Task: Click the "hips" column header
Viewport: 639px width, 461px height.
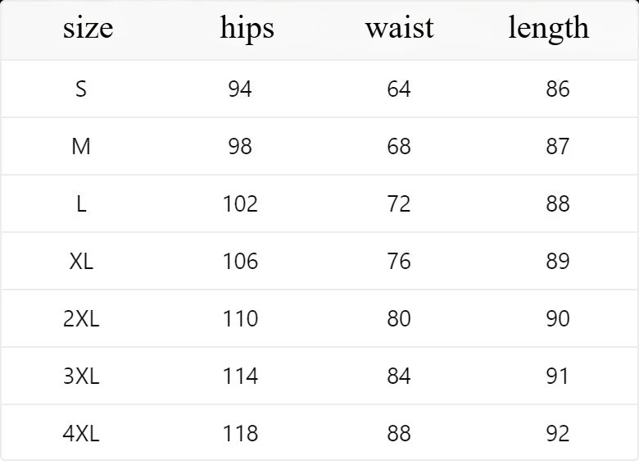Action: [247, 29]
